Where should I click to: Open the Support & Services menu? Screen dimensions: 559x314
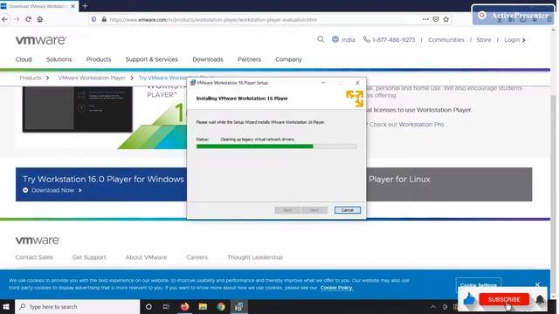pos(151,59)
